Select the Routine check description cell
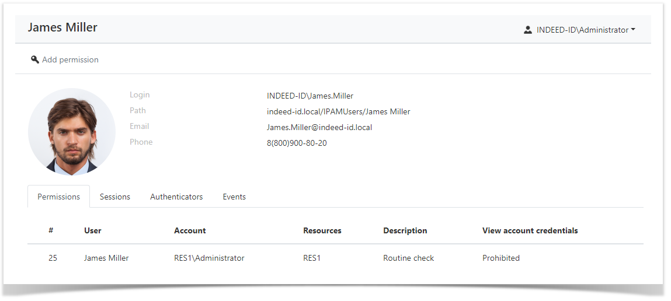 click(x=408, y=258)
